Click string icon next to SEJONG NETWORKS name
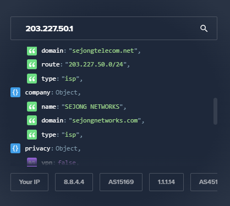Image resolution: width=230 pixels, height=206 pixels. tap(32, 107)
